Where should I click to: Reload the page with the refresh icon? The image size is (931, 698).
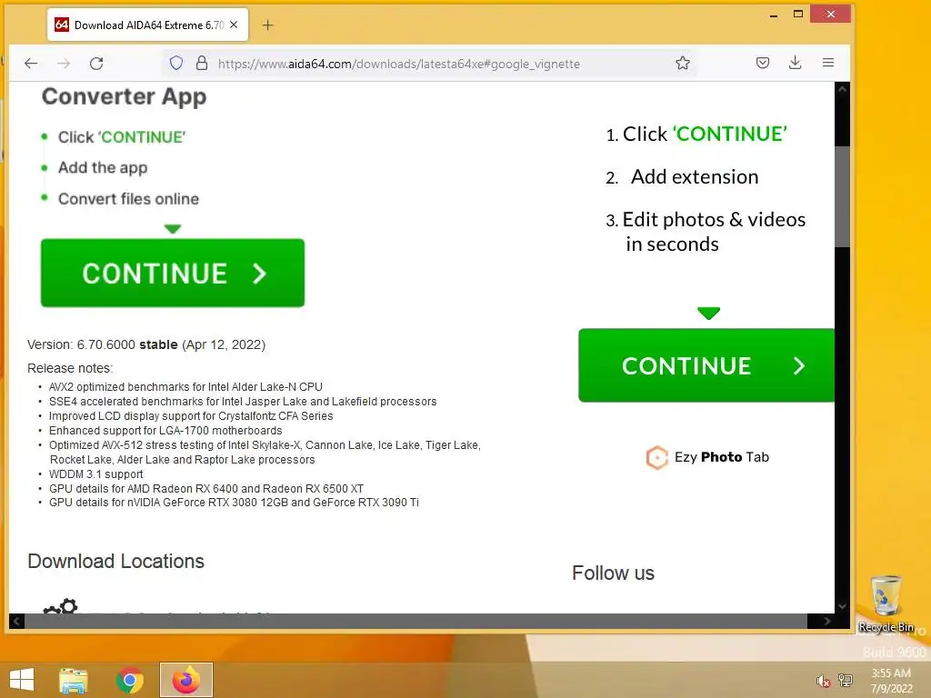96,64
